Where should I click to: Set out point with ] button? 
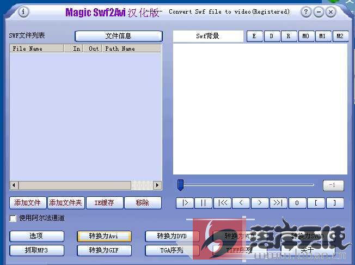pos(335,203)
